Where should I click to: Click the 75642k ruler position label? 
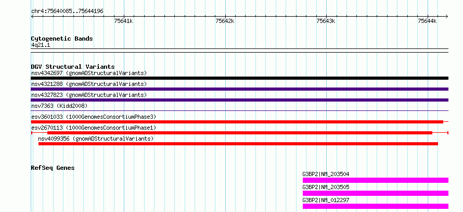tap(225, 21)
